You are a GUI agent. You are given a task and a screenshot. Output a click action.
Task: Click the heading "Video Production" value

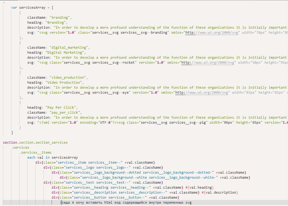point(64,83)
